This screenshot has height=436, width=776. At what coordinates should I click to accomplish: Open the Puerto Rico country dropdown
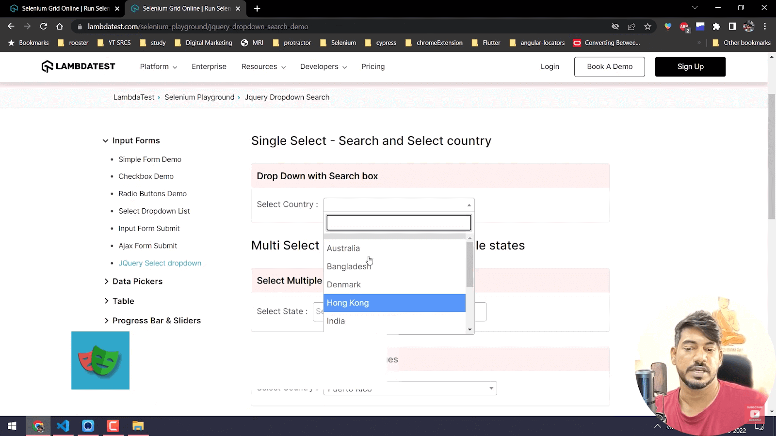410,388
